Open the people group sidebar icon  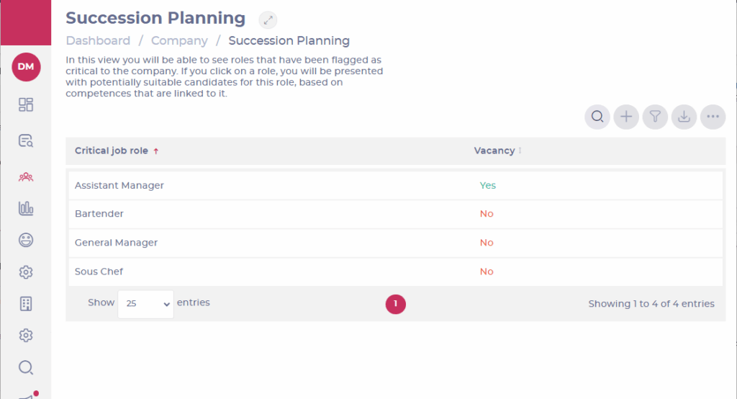pos(26,176)
